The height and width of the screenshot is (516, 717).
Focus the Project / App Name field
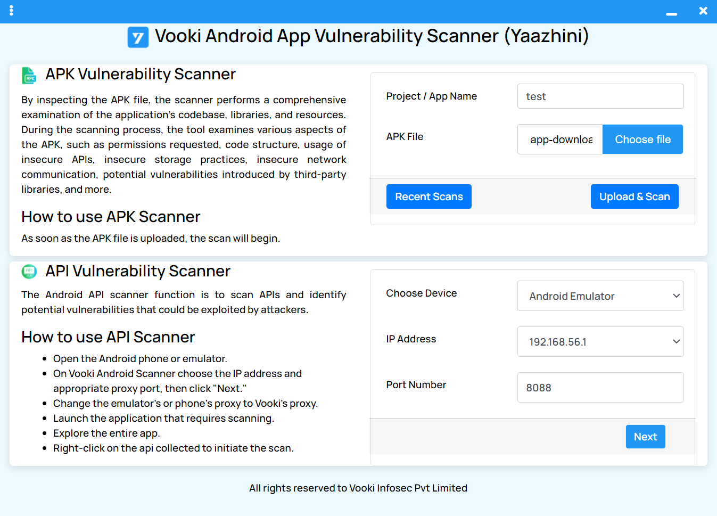click(x=600, y=96)
